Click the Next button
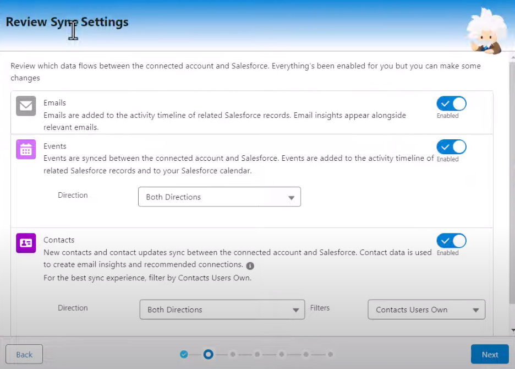The image size is (515, 369). pyautogui.click(x=490, y=354)
